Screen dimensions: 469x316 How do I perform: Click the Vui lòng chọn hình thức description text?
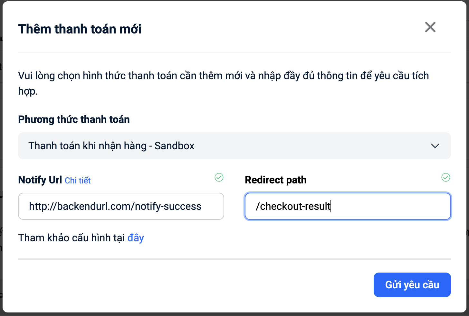click(224, 83)
